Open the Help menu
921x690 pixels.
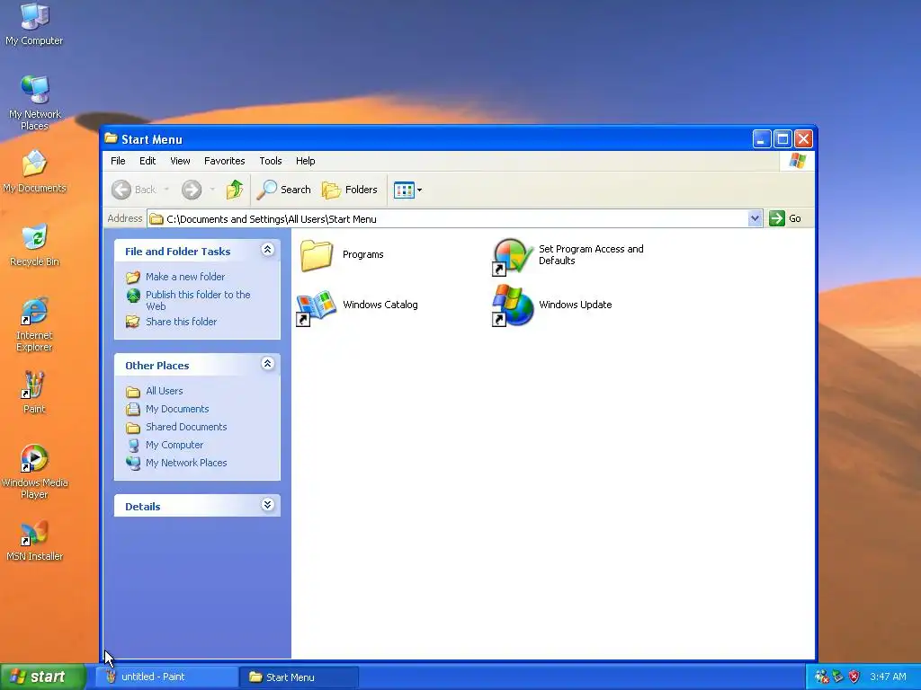coord(306,161)
